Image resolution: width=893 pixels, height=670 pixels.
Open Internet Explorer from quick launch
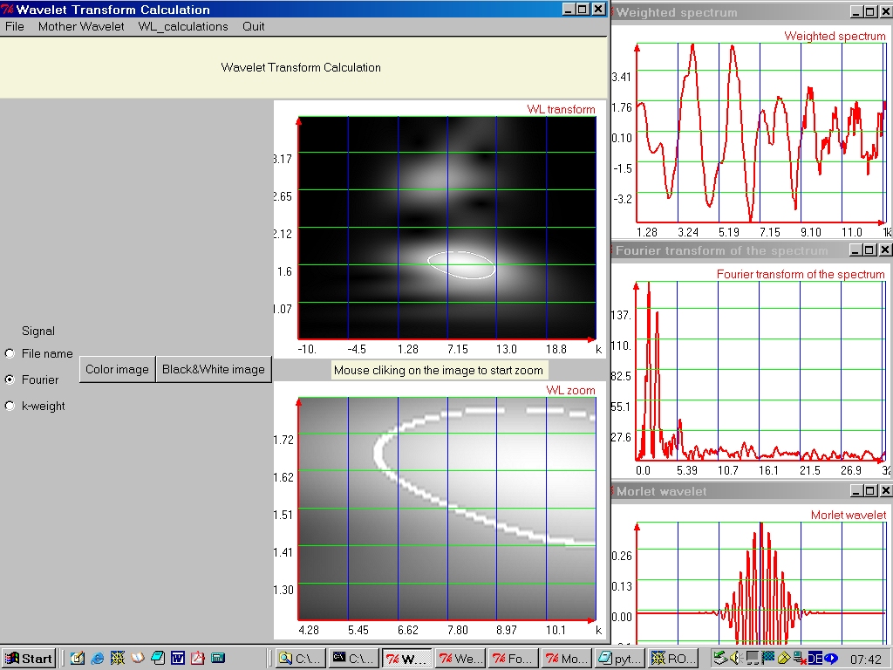(97, 659)
